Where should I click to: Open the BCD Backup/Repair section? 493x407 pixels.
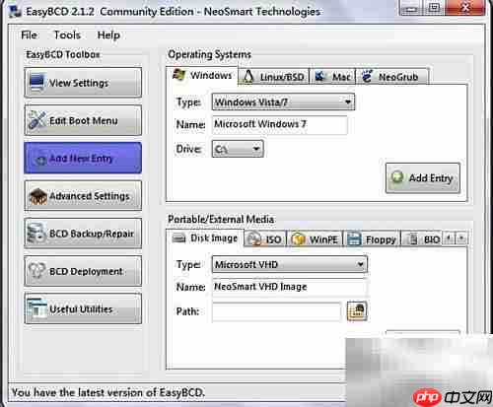(x=83, y=234)
